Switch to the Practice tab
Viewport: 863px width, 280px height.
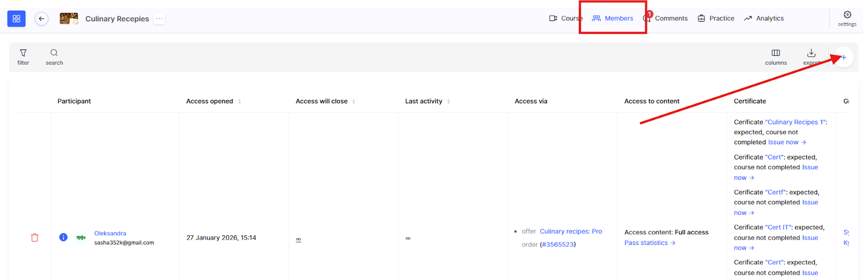(x=716, y=18)
